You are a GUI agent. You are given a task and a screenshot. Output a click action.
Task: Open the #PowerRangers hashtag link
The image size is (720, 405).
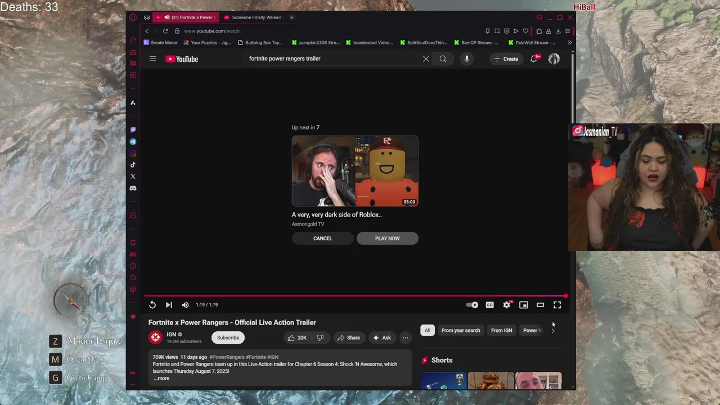point(227,357)
